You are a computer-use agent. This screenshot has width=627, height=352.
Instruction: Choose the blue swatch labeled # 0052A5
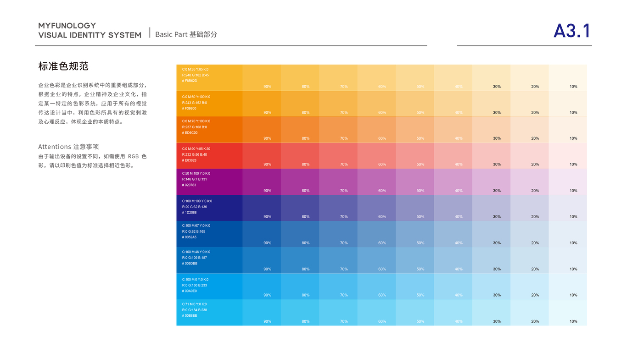[x=209, y=234]
